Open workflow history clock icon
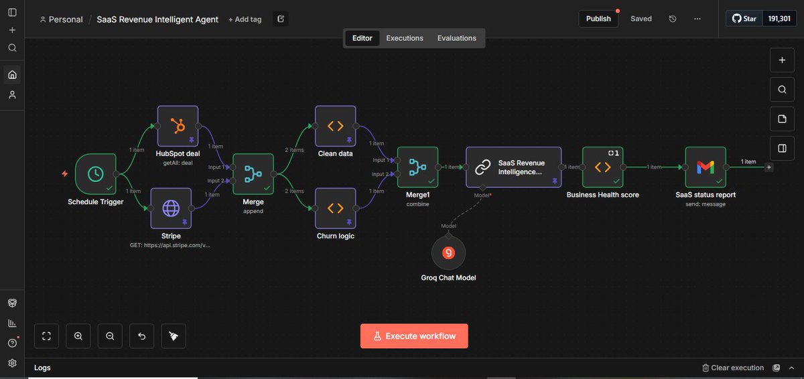Viewport: 804px width, 379px height. (673, 19)
